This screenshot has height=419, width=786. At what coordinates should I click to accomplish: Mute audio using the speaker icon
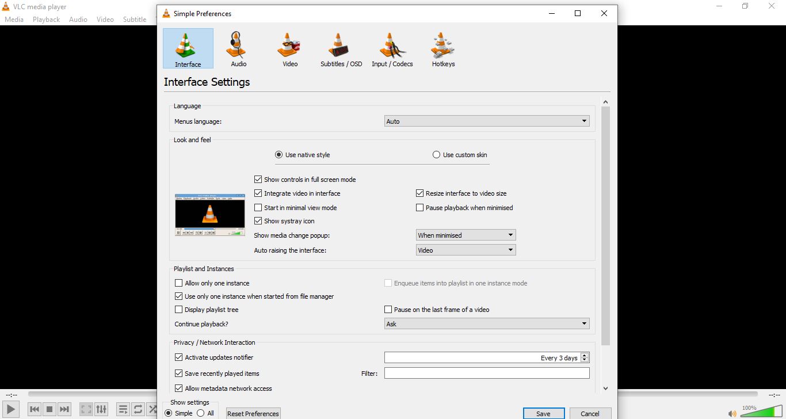[732, 413]
